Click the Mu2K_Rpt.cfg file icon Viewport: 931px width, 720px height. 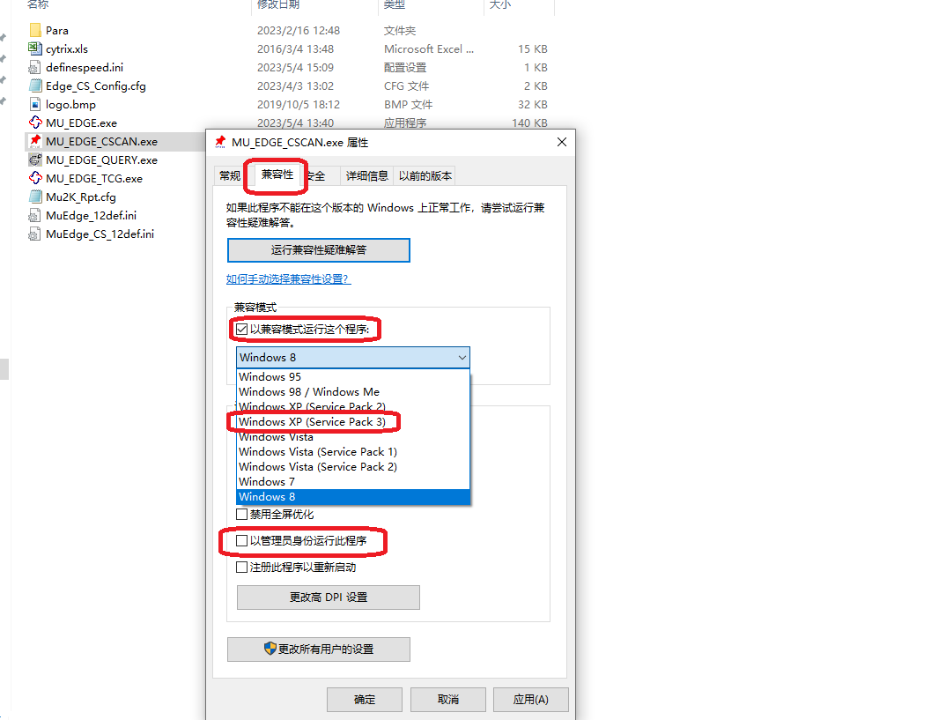coord(35,197)
